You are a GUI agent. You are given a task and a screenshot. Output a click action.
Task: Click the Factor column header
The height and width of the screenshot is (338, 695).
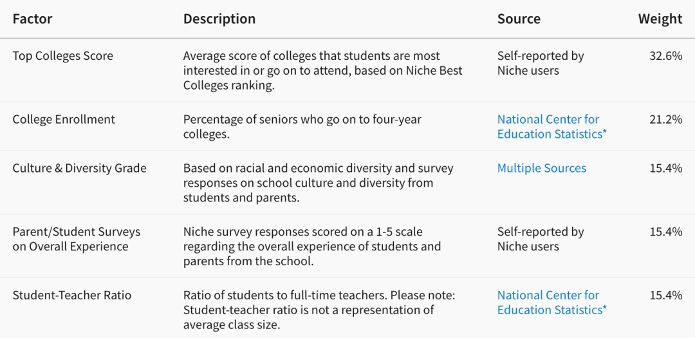32,19
